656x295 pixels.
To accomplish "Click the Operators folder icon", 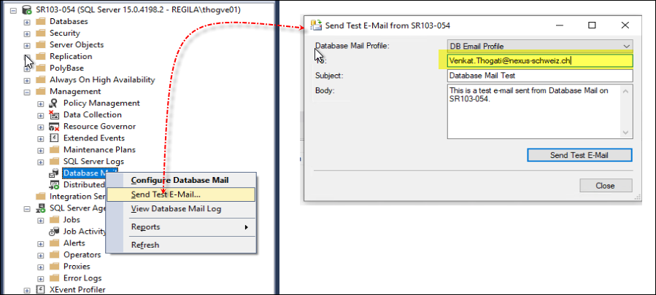I will click(x=54, y=255).
